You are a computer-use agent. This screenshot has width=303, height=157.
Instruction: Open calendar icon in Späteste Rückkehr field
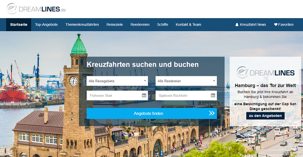[x=213, y=95]
